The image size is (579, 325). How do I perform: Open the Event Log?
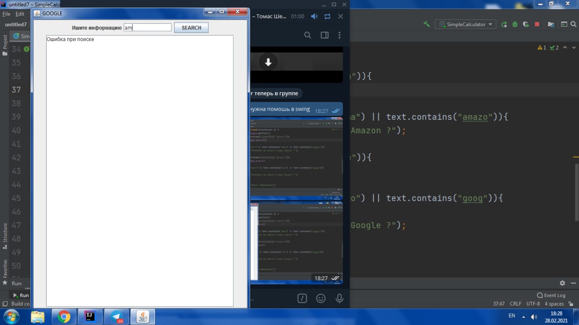[x=551, y=295]
